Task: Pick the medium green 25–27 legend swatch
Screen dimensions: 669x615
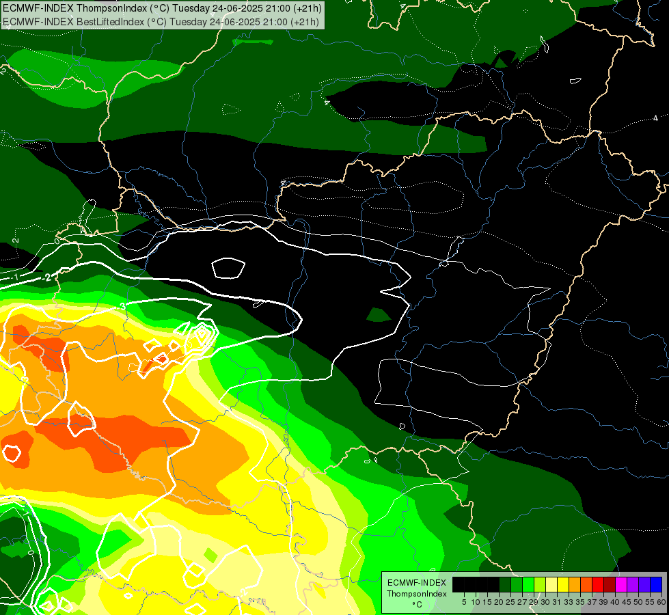Action: tap(517, 584)
